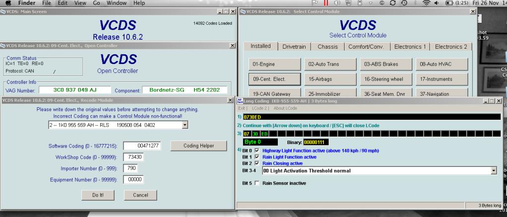This screenshot has height=217, width=507.
Task: Open the Edit menu
Action: click(x=63, y=3)
